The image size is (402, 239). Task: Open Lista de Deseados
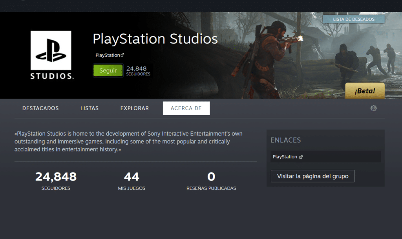click(354, 19)
